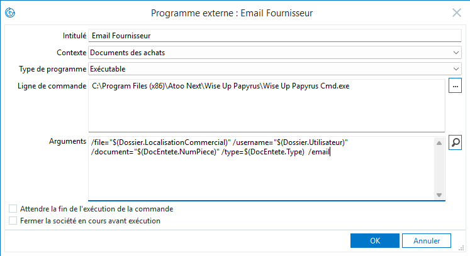Image resolution: width=470 pixels, height=256 pixels.
Task: Click the magnifier icon beside Arguments
Action: [x=455, y=143]
